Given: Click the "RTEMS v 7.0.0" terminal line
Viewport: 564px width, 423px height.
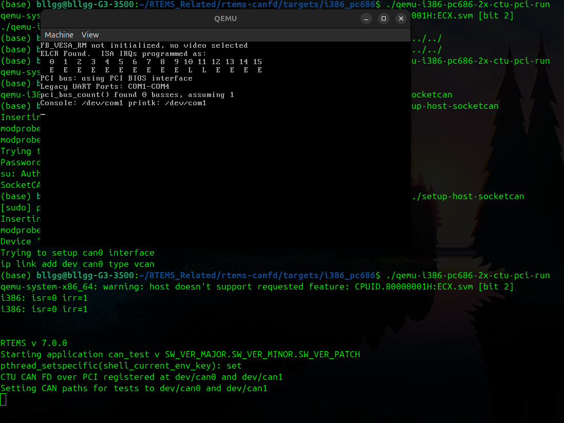Looking at the screenshot, I should click(x=34, y=343).
